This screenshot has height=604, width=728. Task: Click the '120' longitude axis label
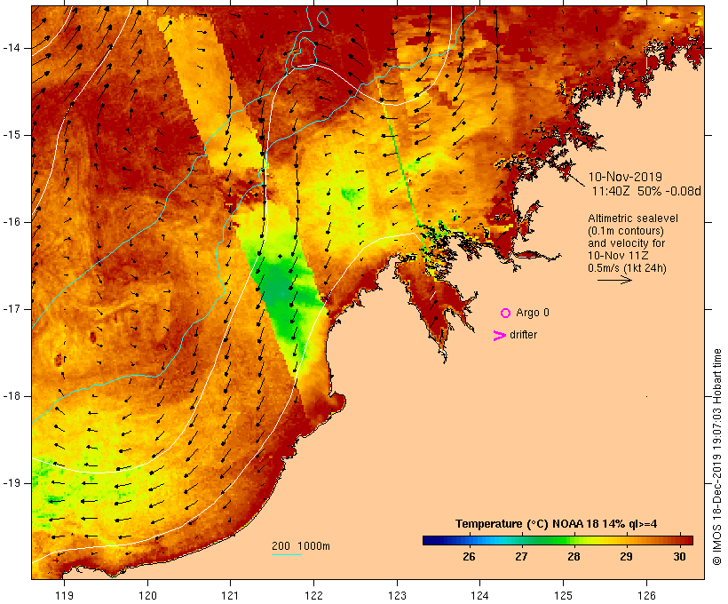[147, 595]
